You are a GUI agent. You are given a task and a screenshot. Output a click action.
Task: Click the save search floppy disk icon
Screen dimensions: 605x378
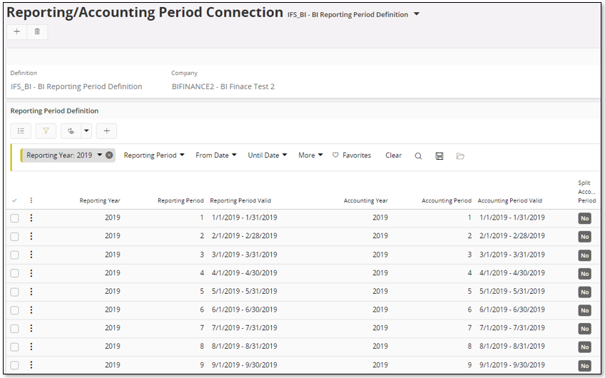click(x=439, y=155)
